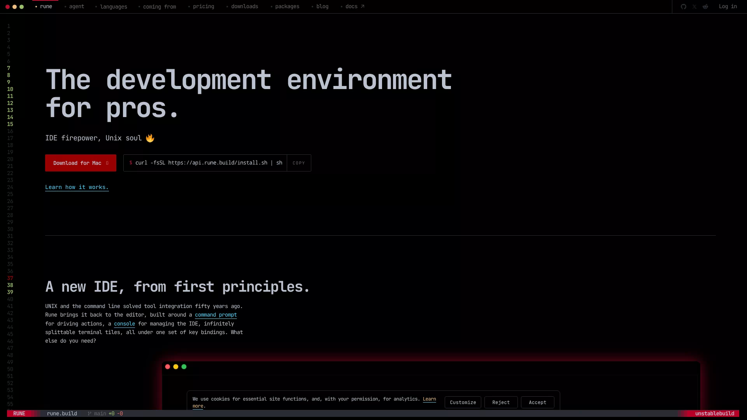
Task: Open the packages tab
Action: (x=285, y=7)
